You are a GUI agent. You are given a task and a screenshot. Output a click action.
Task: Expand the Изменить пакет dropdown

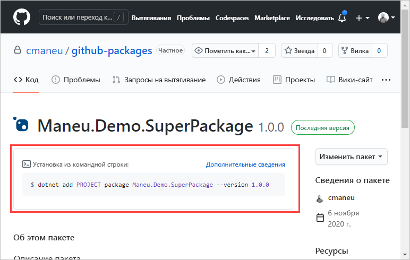tap(351, 157)
